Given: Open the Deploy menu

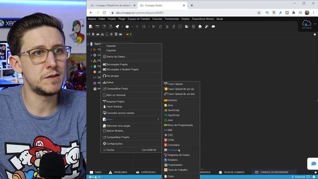Looking at the screenshot, I should (185, 19).
